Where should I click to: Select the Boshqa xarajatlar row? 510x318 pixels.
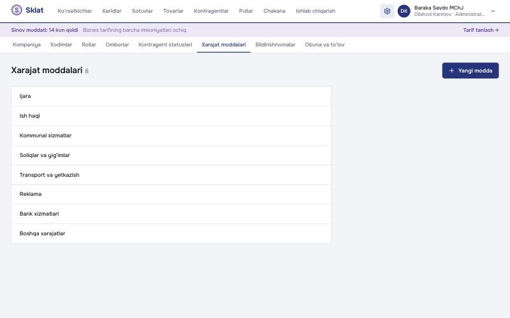click(171, 233)
